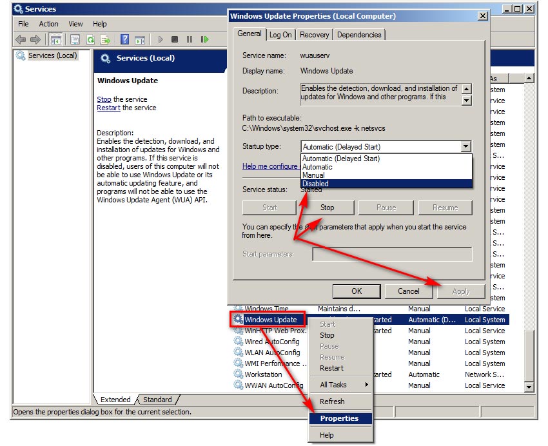This screenshot has width=548, height=446.
Task: Choose Automatic in the startup type list
Action: coord(386,167)
